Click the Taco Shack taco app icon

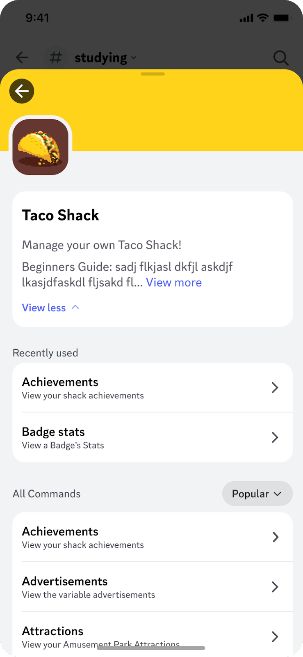point(40,147)
